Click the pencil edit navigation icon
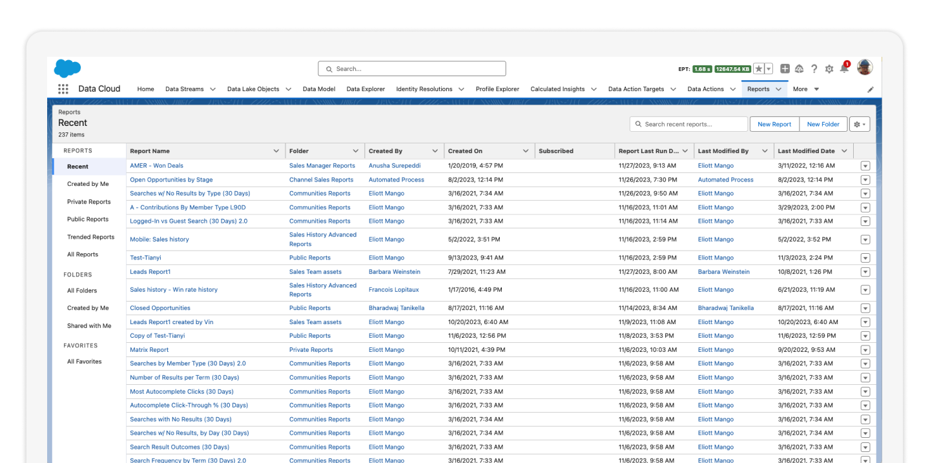Viewport: 930px width, 463px height. 870,90
